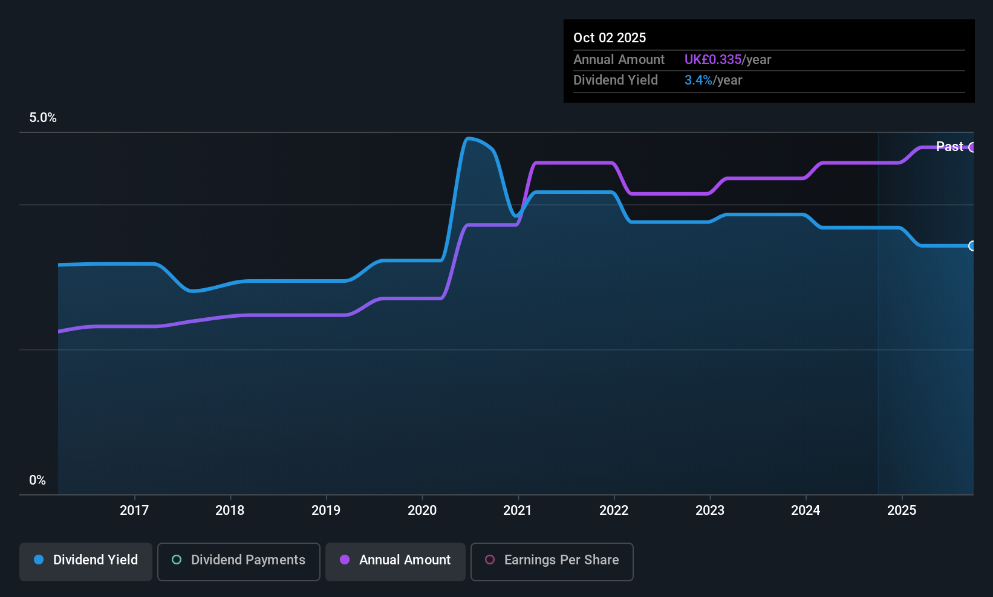Click the purple endpoint marker near Past label

tap(972, 147)
